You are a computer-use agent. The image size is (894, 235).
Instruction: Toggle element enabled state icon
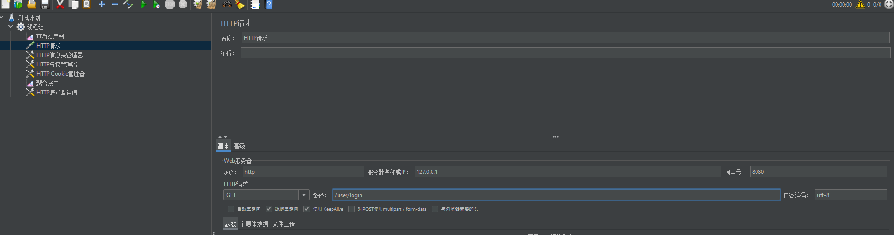[x=128, y=4]
